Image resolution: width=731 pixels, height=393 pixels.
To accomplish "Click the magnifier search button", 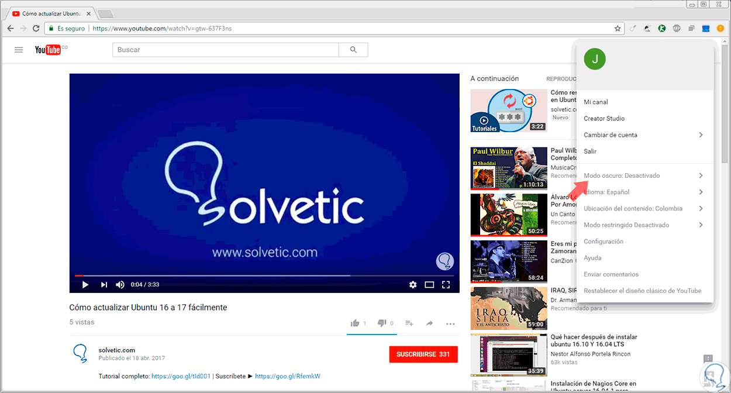I will click(x=353, y=50).
